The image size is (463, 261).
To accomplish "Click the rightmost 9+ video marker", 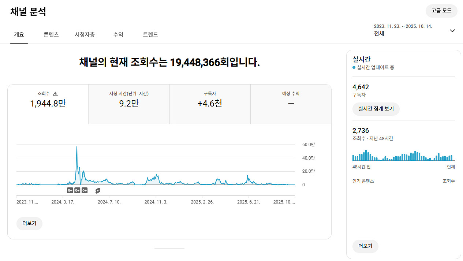I will point(85,190).
